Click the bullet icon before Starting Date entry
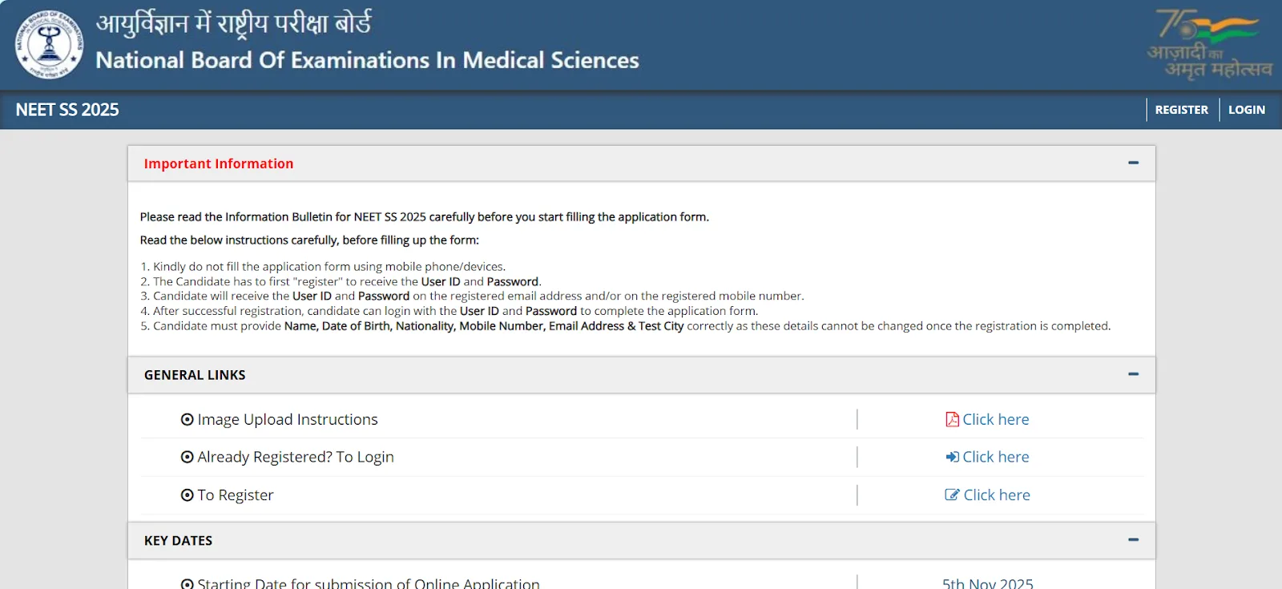 pyautogui.click(x=187, y=583)
